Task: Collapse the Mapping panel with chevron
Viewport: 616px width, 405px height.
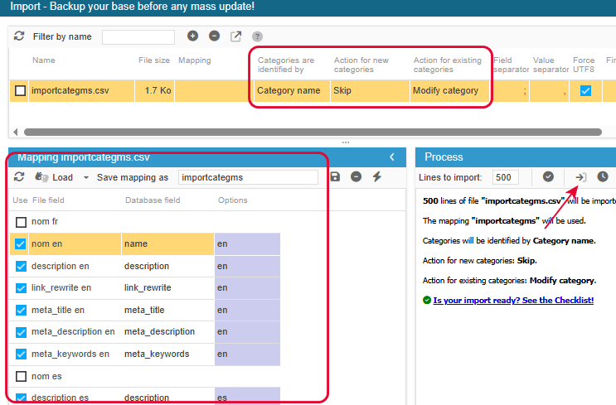Action: click(x=392, y=157)
